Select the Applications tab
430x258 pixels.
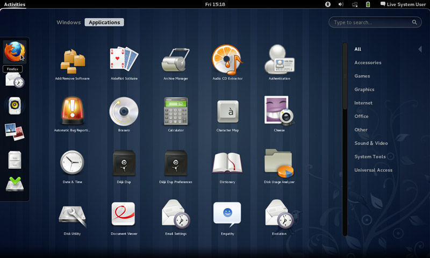[x=104, y=23]
